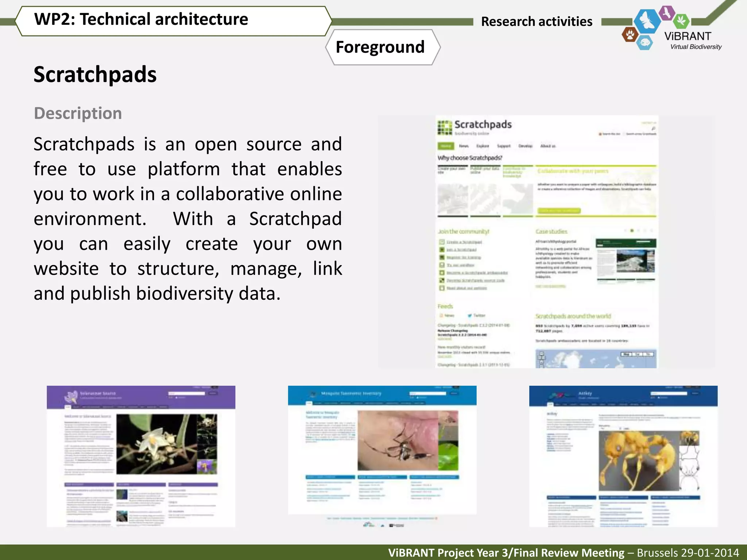Click the world map in Scratchpads screenshot
This screenshot has width=747, height=560.
click(x=596, y=359)
